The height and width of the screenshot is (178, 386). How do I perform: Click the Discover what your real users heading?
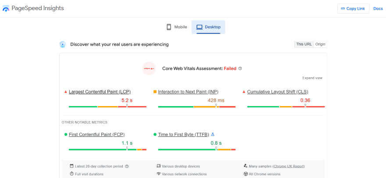(120, 44)
